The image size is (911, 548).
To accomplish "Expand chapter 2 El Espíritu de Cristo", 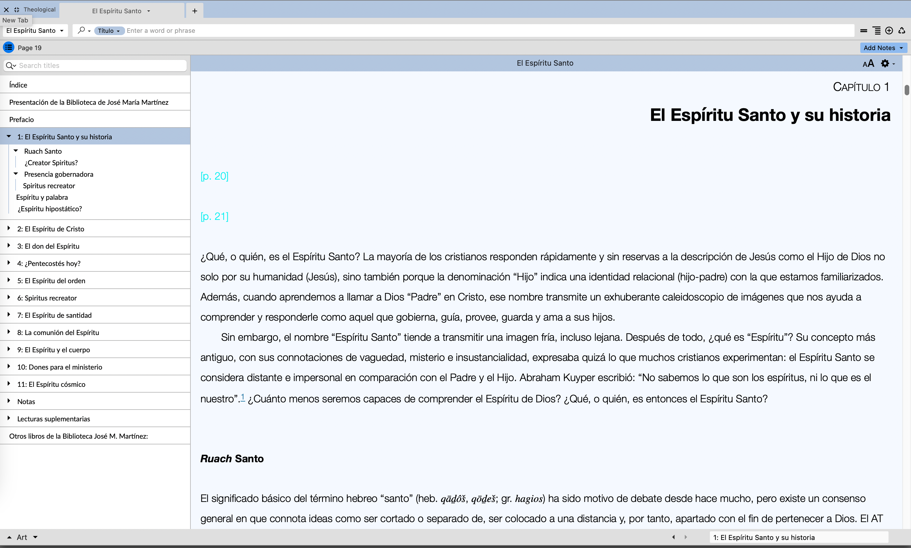I will click(9, 229).
